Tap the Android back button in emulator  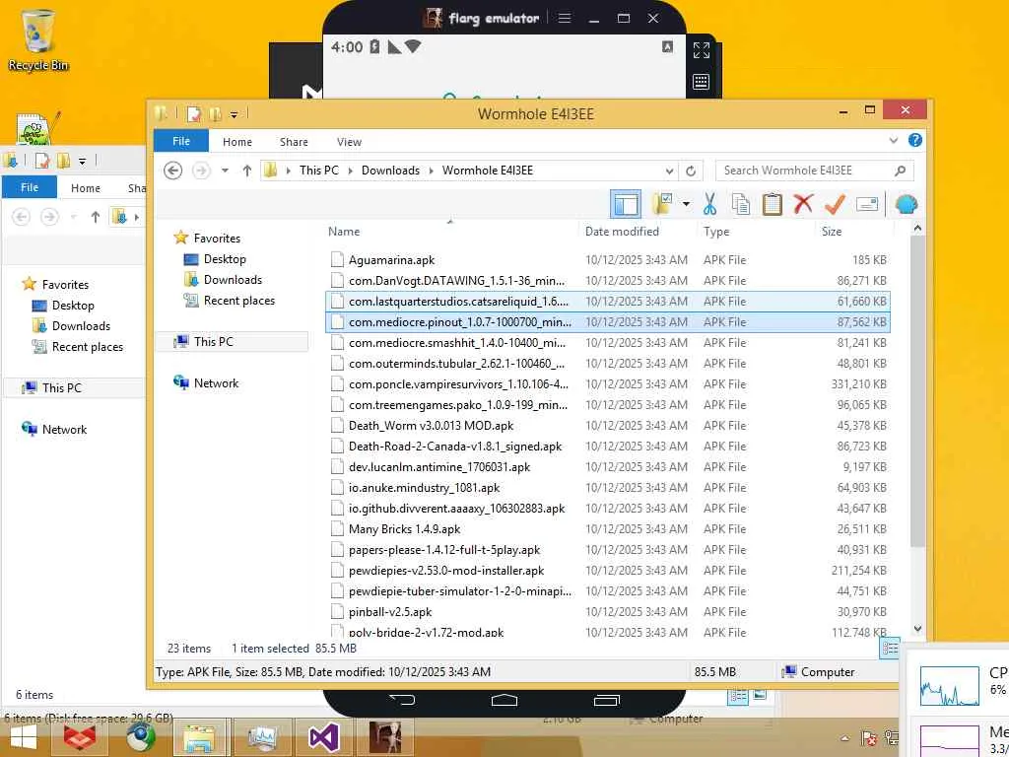(x=402, y=700)
